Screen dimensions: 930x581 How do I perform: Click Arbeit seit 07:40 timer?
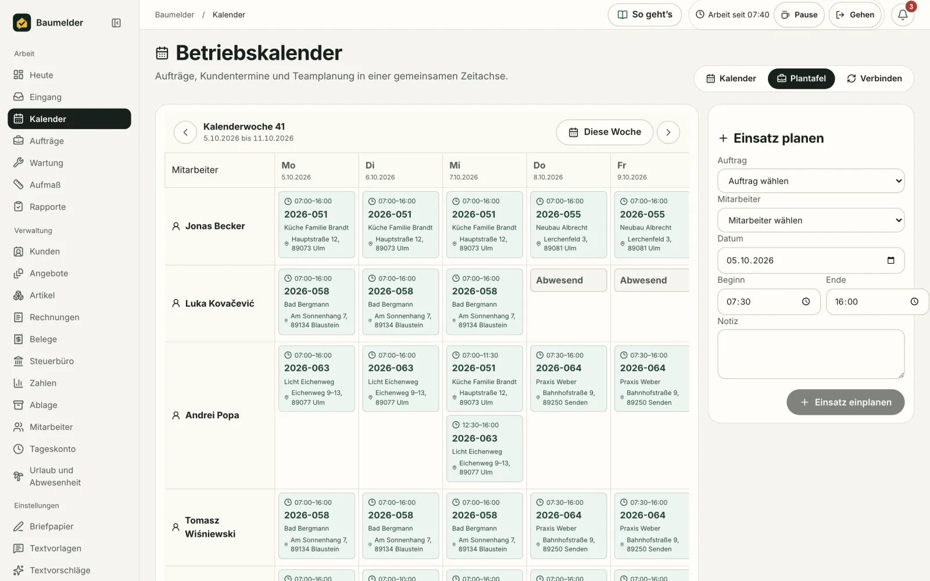point(732,15)
